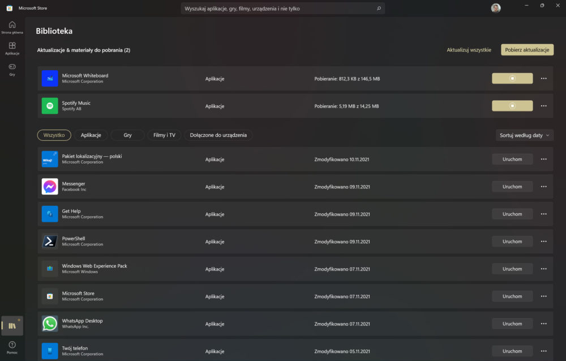Open the user profile avatar
This screenshot has width=566, height=361.
pos(496,8)
